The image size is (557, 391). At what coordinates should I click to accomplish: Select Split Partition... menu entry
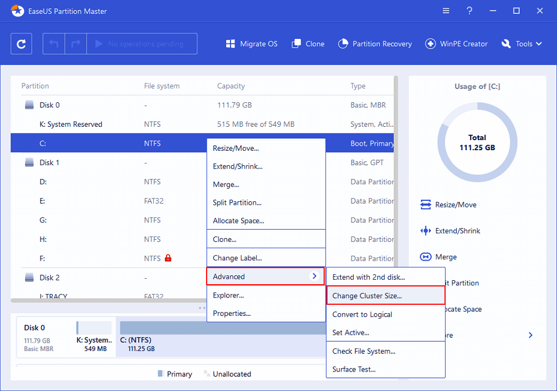(x=266, y=202)
